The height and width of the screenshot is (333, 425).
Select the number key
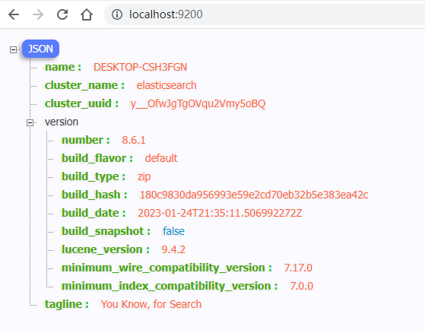coord(86,140)
